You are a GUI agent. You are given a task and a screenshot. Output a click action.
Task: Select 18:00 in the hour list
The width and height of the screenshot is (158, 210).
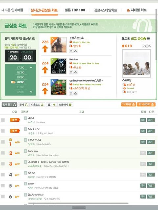(20, 73)
